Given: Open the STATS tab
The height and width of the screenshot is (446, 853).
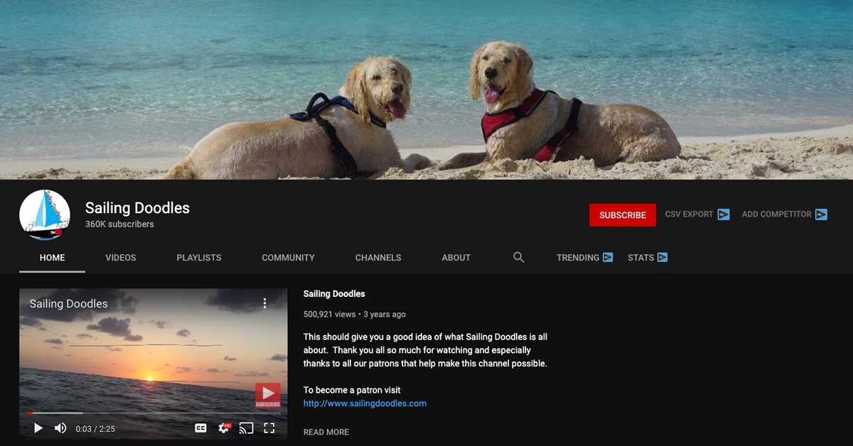Looking at the screenshot, I should point(648,258).
